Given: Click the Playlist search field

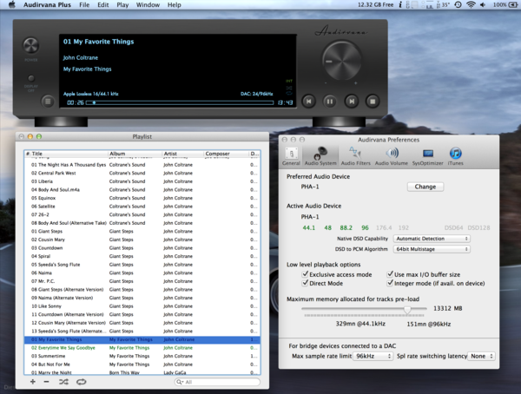Looking at the screenshot, I should [217, 382].
